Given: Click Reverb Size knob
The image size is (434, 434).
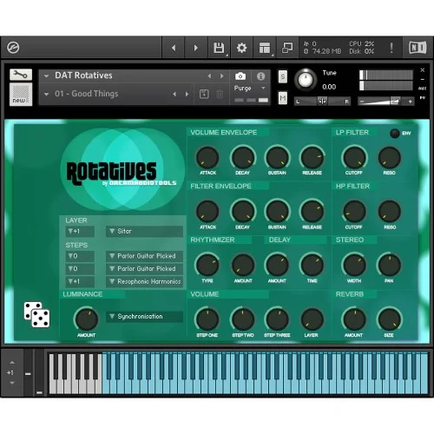Looking at the screenshot, I should point(390,319).
